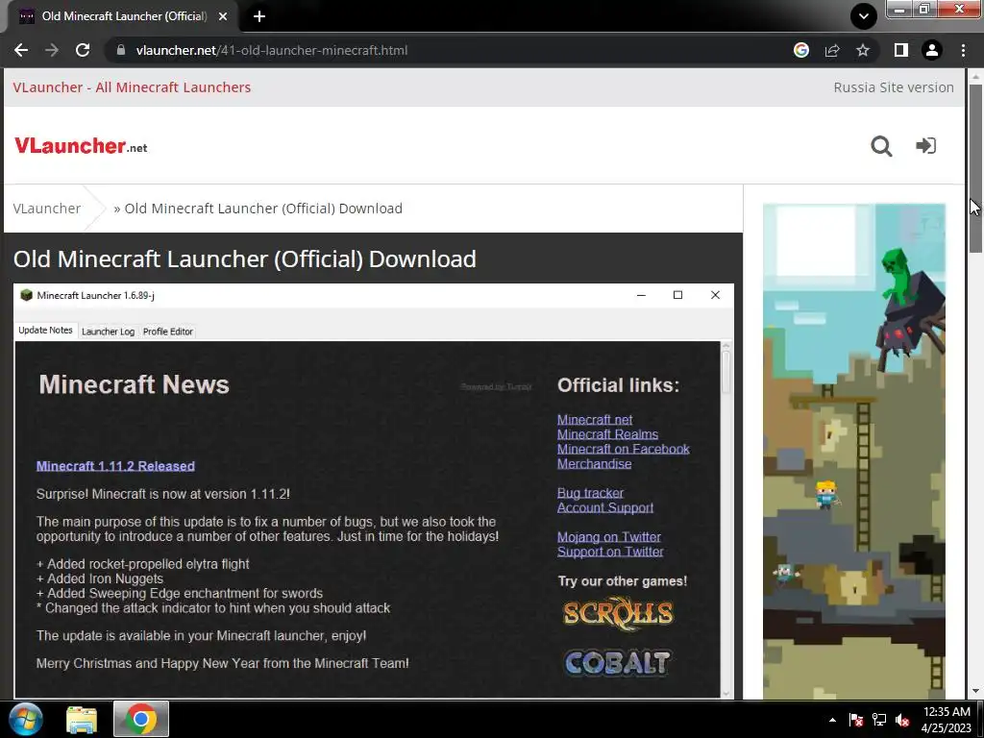Click the Chrome taskbar icon
The image size is (984, 738).
[140, 719]
